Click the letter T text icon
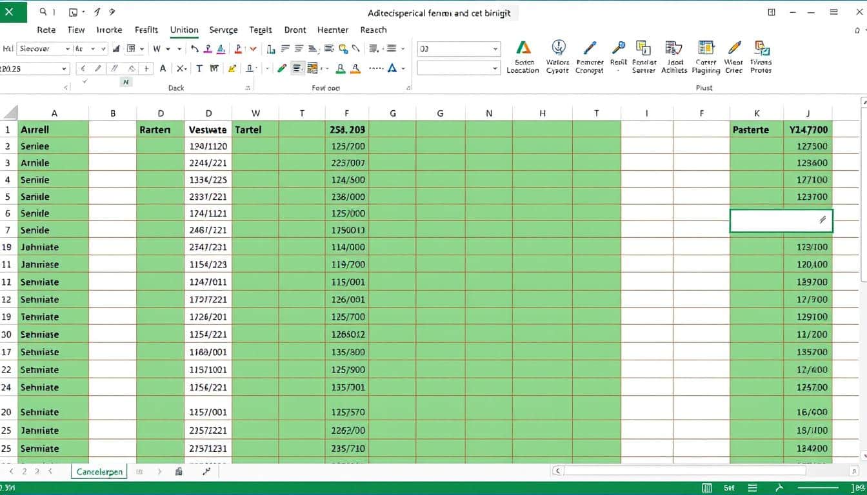Screen dimensions: 867x495 [x=199, y=68]
